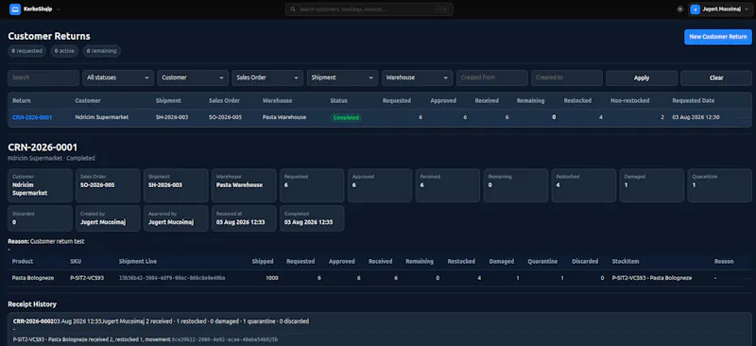
Task: Click the Shipped column header
Action: (263, 262)
